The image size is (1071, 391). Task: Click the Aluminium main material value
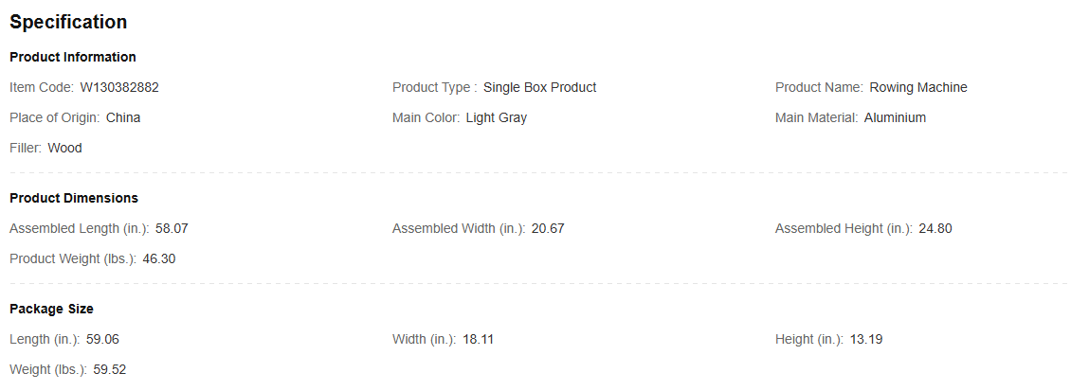[x=895, y=117]
